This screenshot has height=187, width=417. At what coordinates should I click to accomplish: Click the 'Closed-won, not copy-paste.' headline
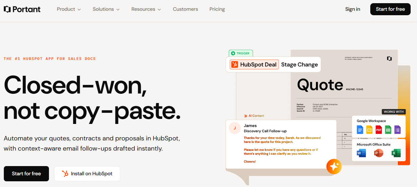[92, 98]
